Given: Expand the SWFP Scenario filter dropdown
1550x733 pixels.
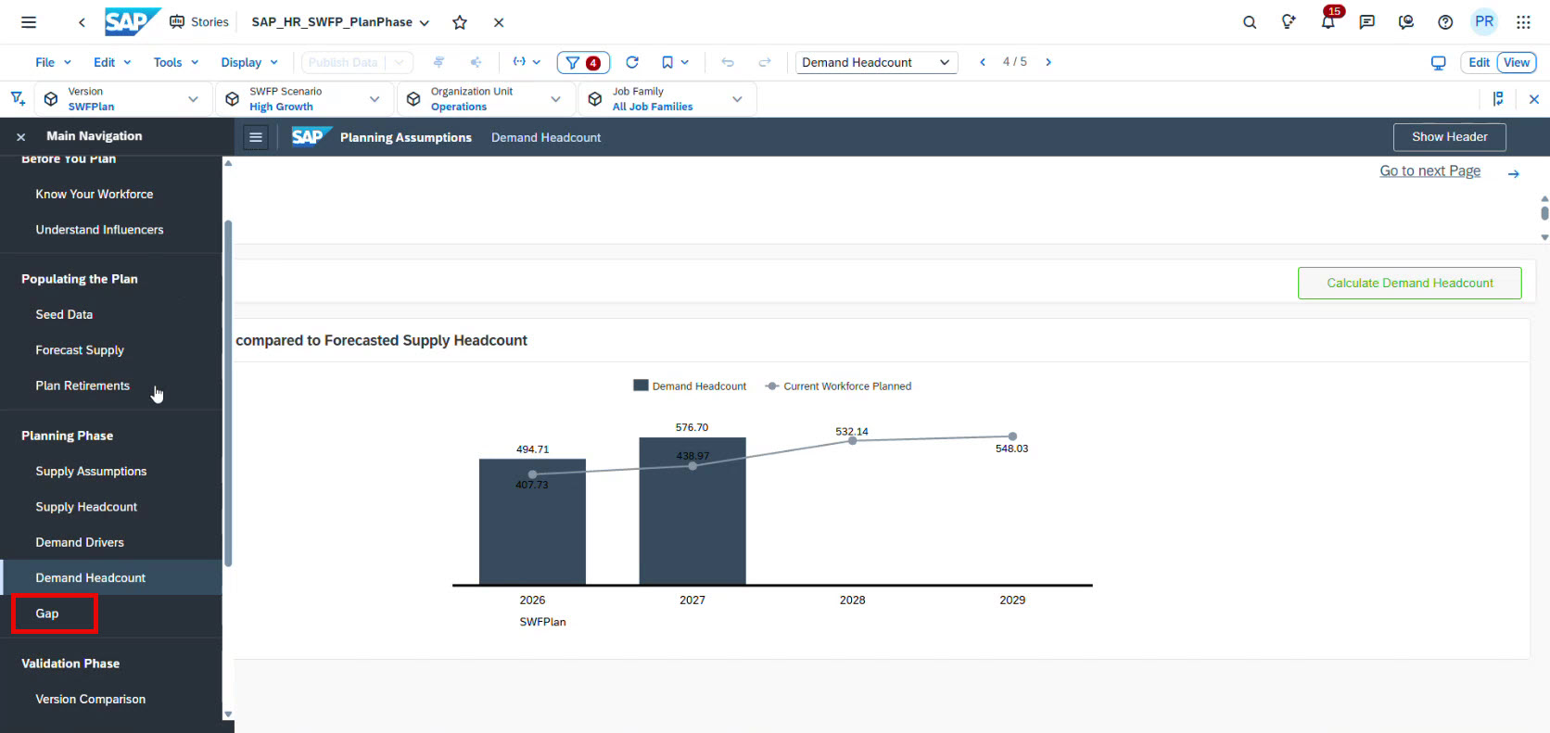Looking at the screenshot, I should (x=375, y=99).
